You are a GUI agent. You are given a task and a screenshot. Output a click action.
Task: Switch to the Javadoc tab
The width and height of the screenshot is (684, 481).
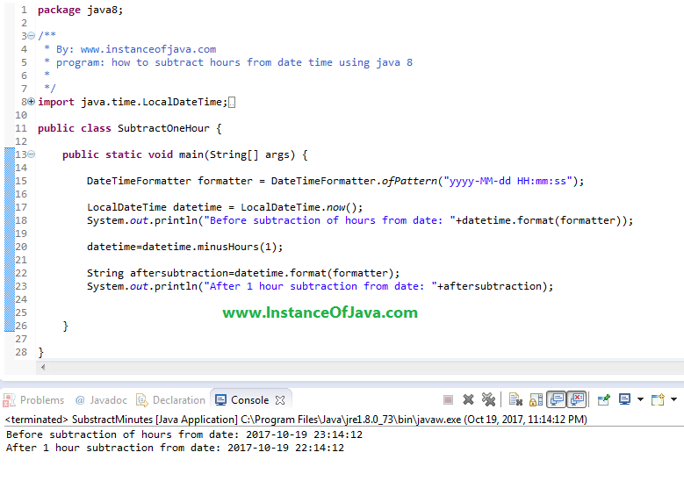101,400
